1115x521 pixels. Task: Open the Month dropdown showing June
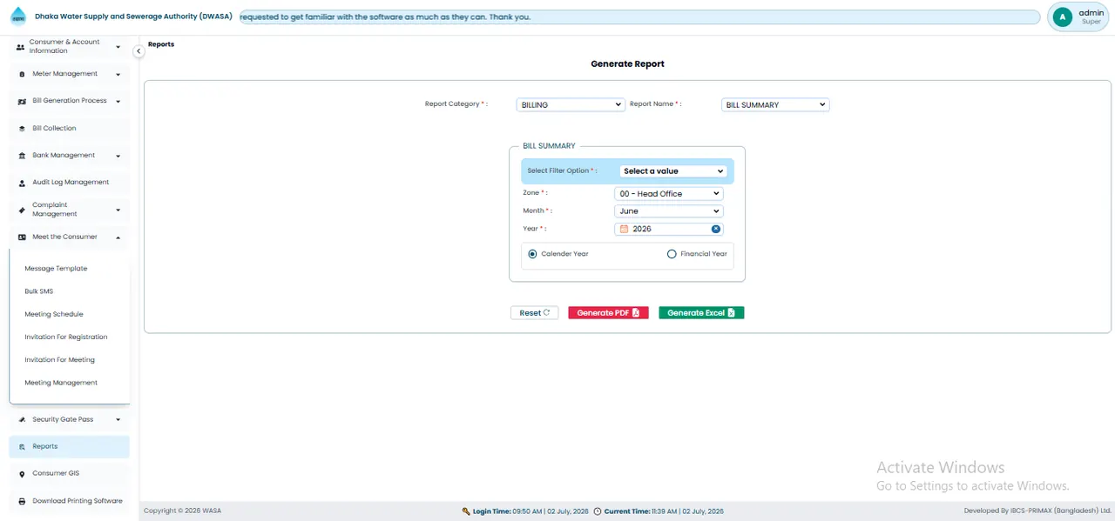pyautogui.click(x=668, y=211)
